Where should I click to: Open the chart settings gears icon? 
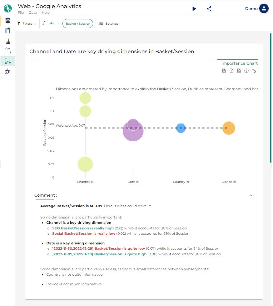coord(254,71)
